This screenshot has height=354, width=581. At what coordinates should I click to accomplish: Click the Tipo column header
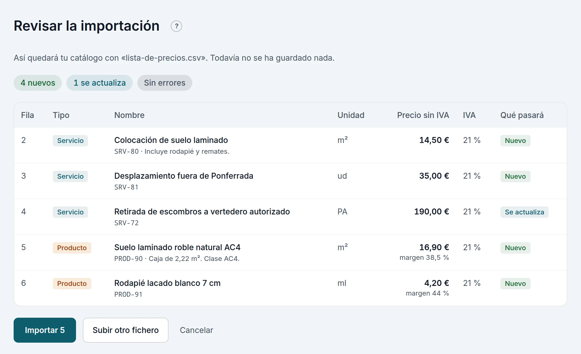pyautogui.click(x=61, y=115)
